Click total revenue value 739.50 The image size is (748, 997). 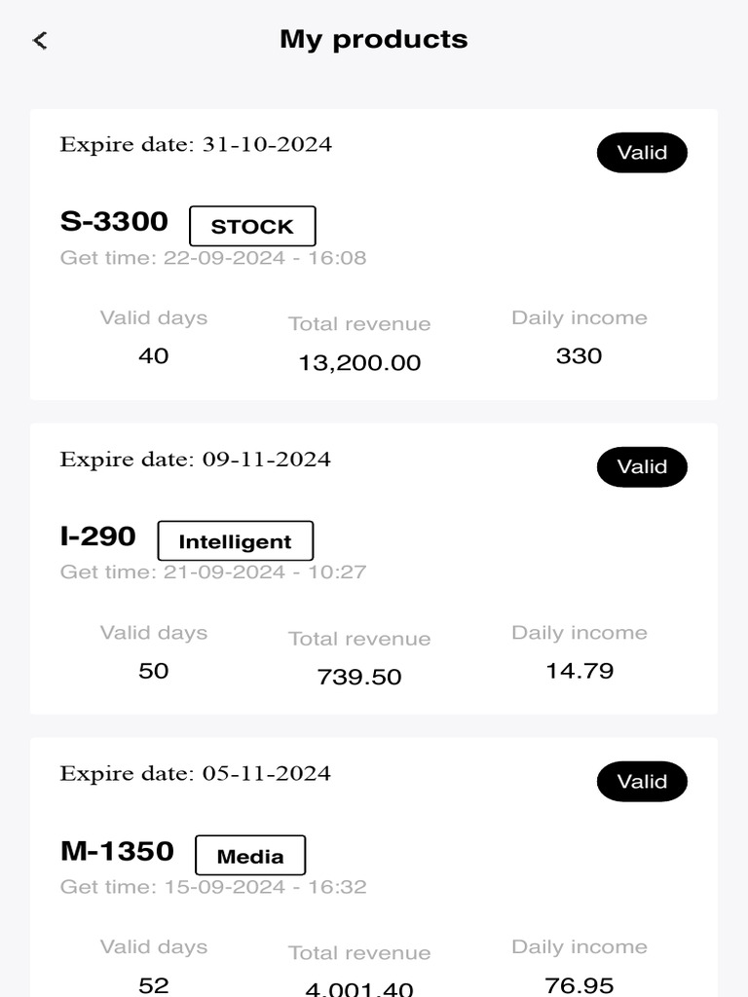click(359, 678)
